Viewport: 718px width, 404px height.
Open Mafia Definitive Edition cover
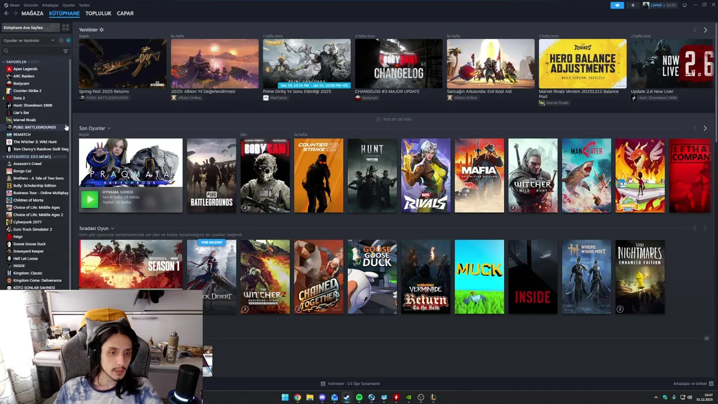480,176
